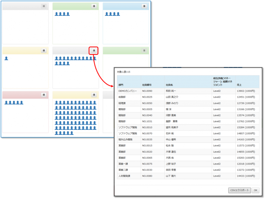The image size is (265, 199).
Task: Select employee number NO.1031
Action: [x=147, y=121]
